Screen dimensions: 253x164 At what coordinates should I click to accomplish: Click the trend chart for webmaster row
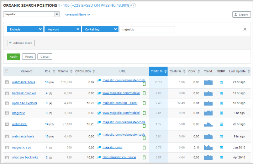click(x=208, y=124)
